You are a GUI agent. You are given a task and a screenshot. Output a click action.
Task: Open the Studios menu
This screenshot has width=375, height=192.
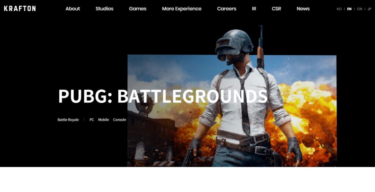point(104,9)
